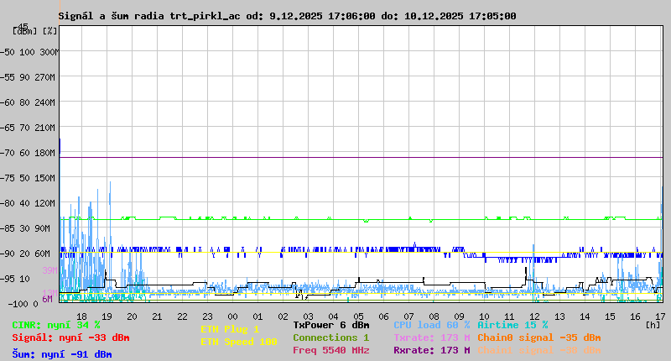The image size is (671, 361).
Task: Click the Airtime 15 % legend label
Action: point(512,325)
